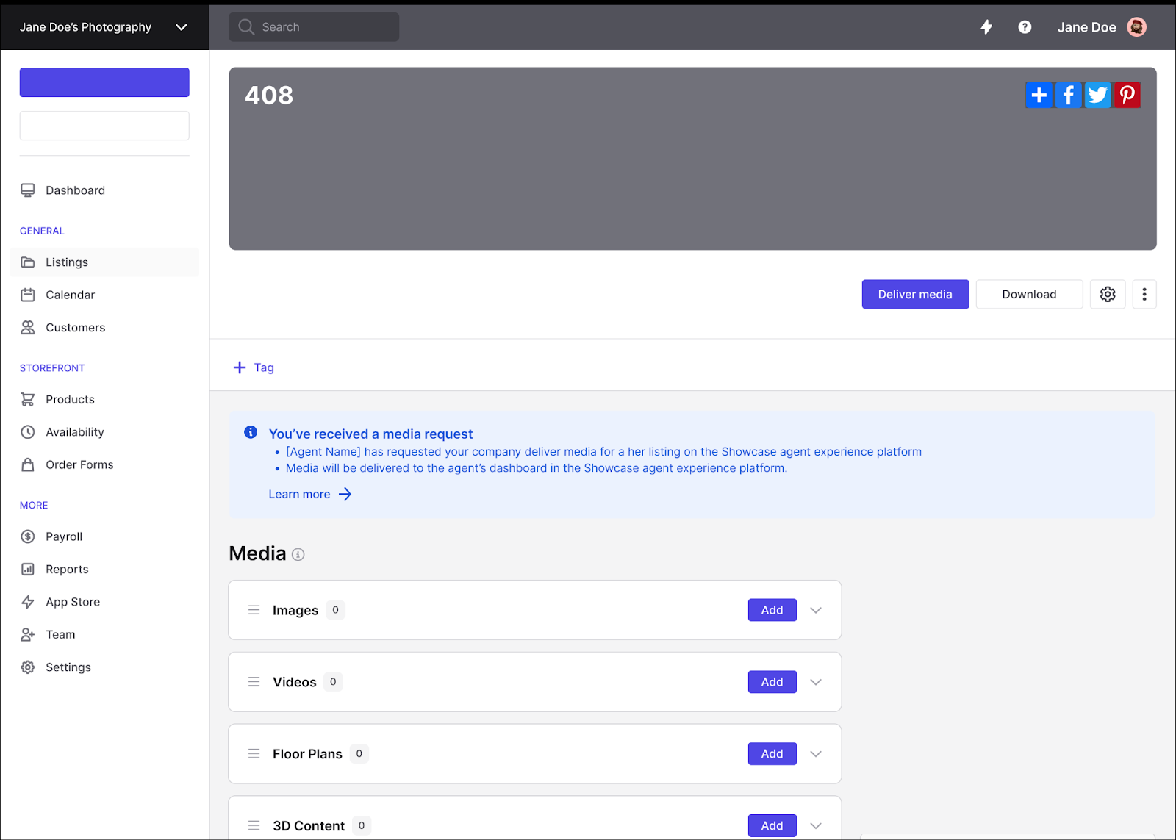The width and height of the screenshot is (1176, 840).
Task: Grab the Images section drag handle
Action: 254,610
